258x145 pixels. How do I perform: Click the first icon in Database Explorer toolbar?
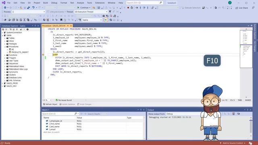click(x=3, y=29)
